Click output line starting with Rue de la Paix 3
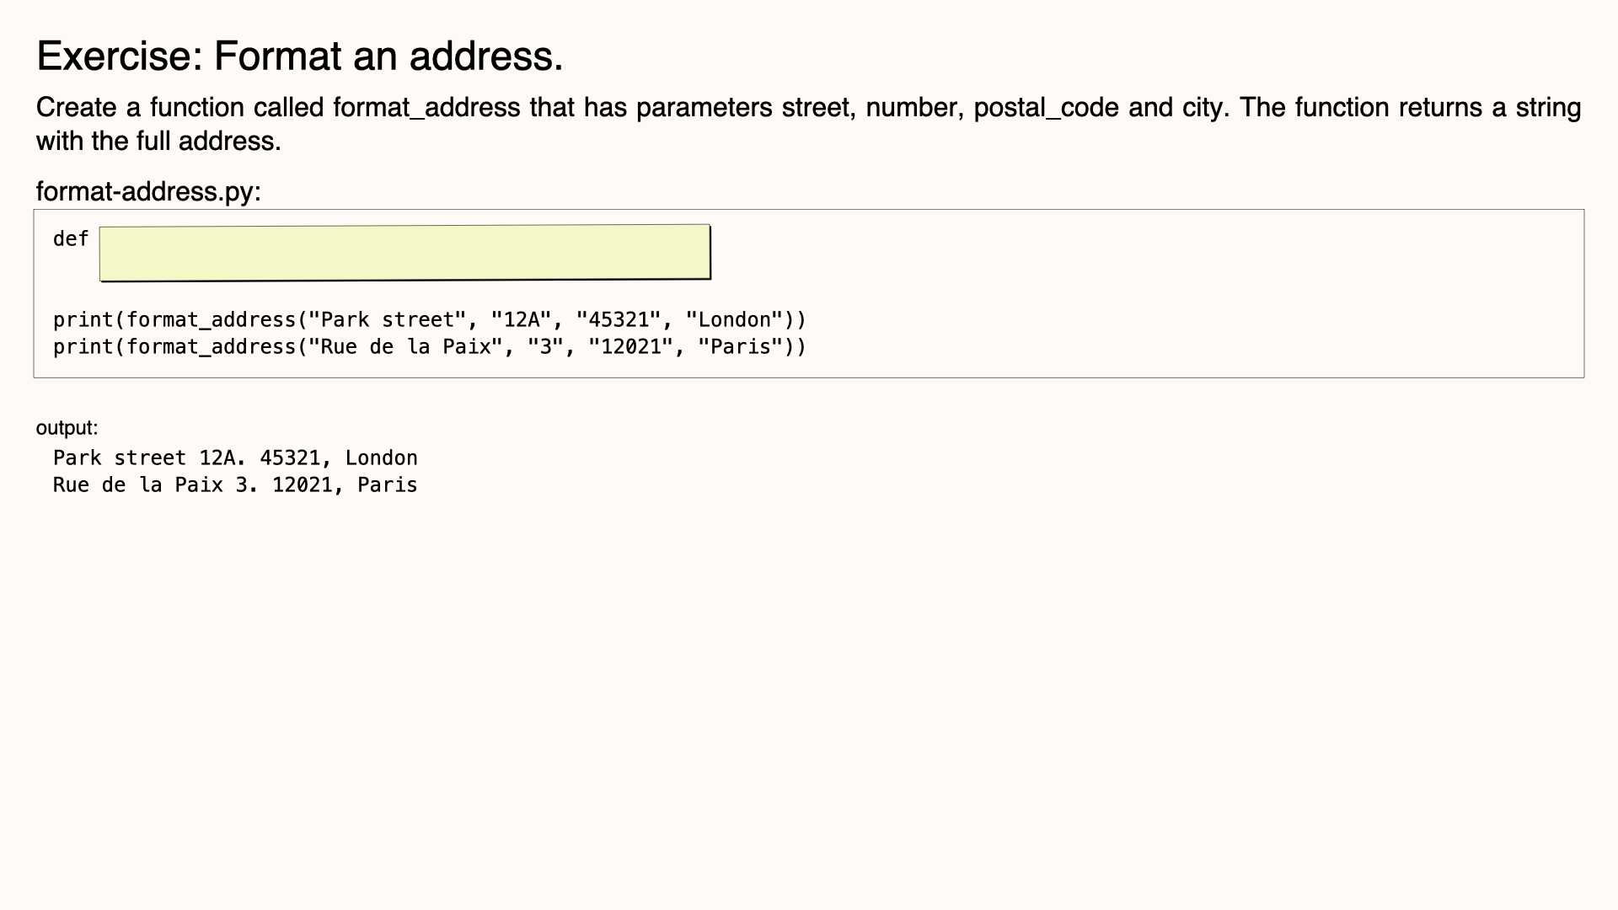Viewport: 1618px width, 910px height. click(235, 485)
